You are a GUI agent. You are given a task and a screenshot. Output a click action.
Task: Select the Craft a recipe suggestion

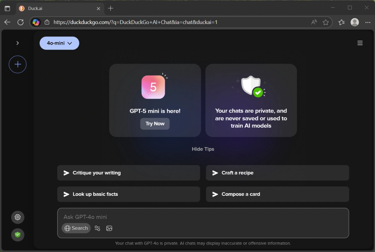(x=277, y=173)
